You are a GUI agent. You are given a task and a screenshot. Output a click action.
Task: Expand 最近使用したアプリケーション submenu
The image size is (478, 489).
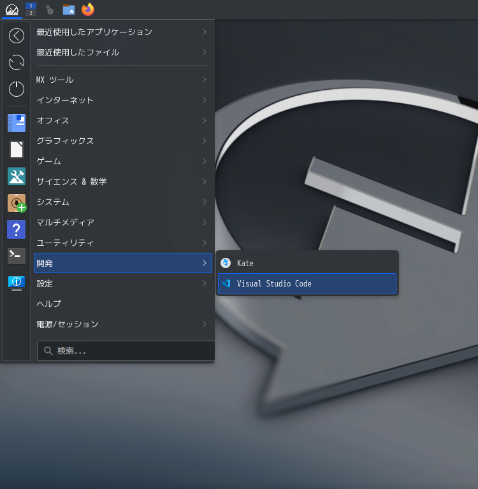point(123,32)
